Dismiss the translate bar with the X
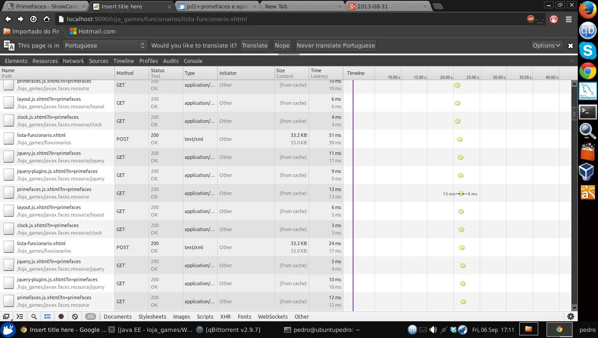Viewport: 598px width, 338px height. coord(570,46)
